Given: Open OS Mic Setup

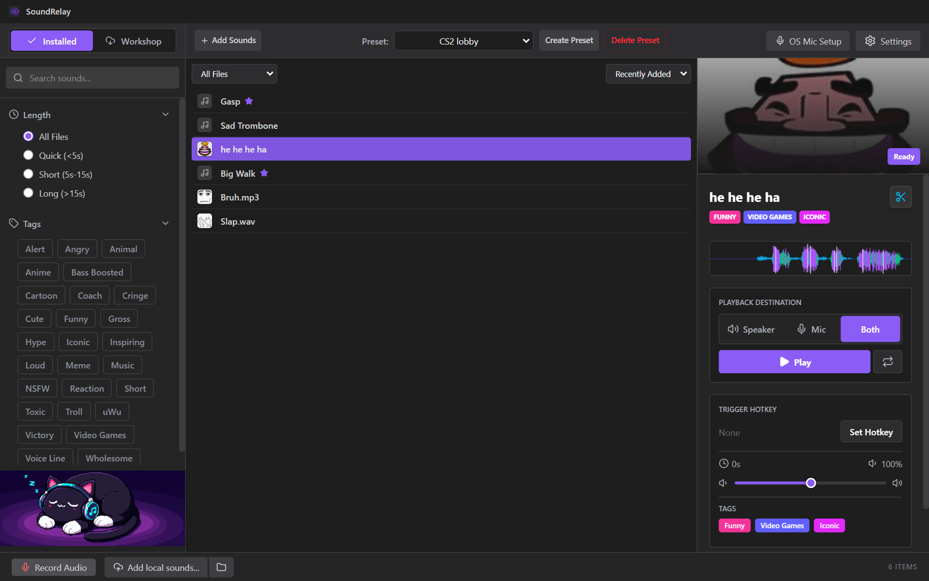Looking at the screenshot, I should 808,41.
